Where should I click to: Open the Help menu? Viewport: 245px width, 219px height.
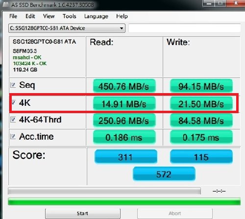122,16
